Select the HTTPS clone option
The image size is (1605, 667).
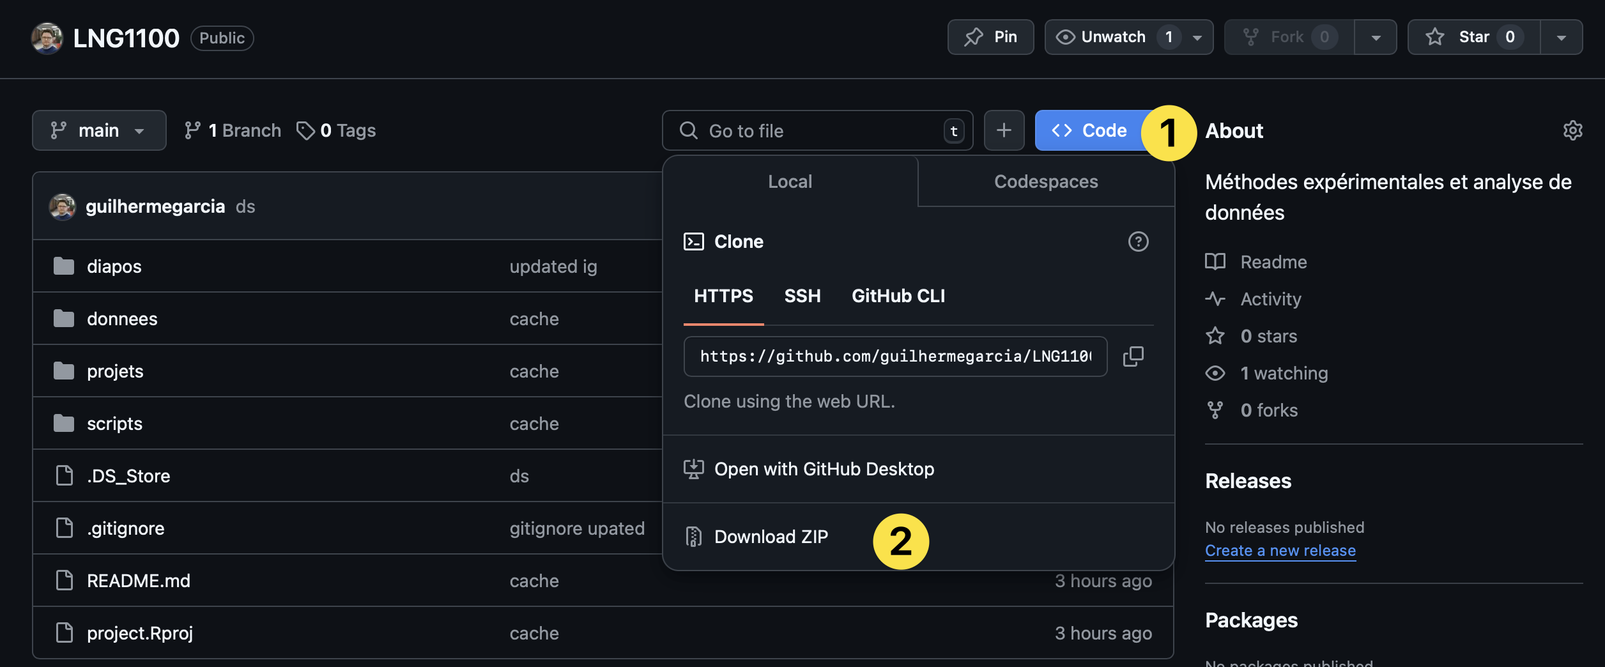tap(723, 296)
